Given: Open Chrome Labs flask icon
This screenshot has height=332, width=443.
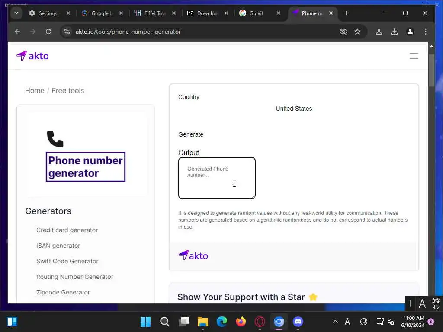Looking at the screenshot, I should coord(379,32).
